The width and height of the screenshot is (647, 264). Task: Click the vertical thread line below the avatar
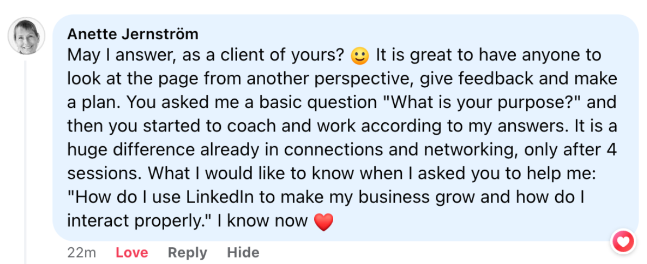pos(25,162)
